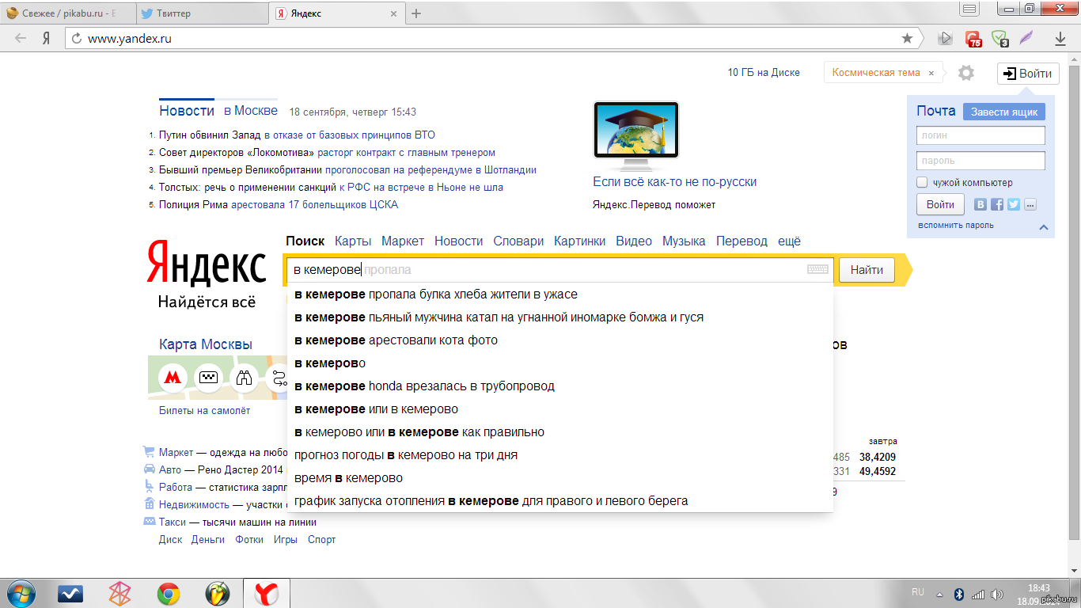1081x608 pixels.
Task: Open the browser hamburger menu button
Action: click(970, 8)
